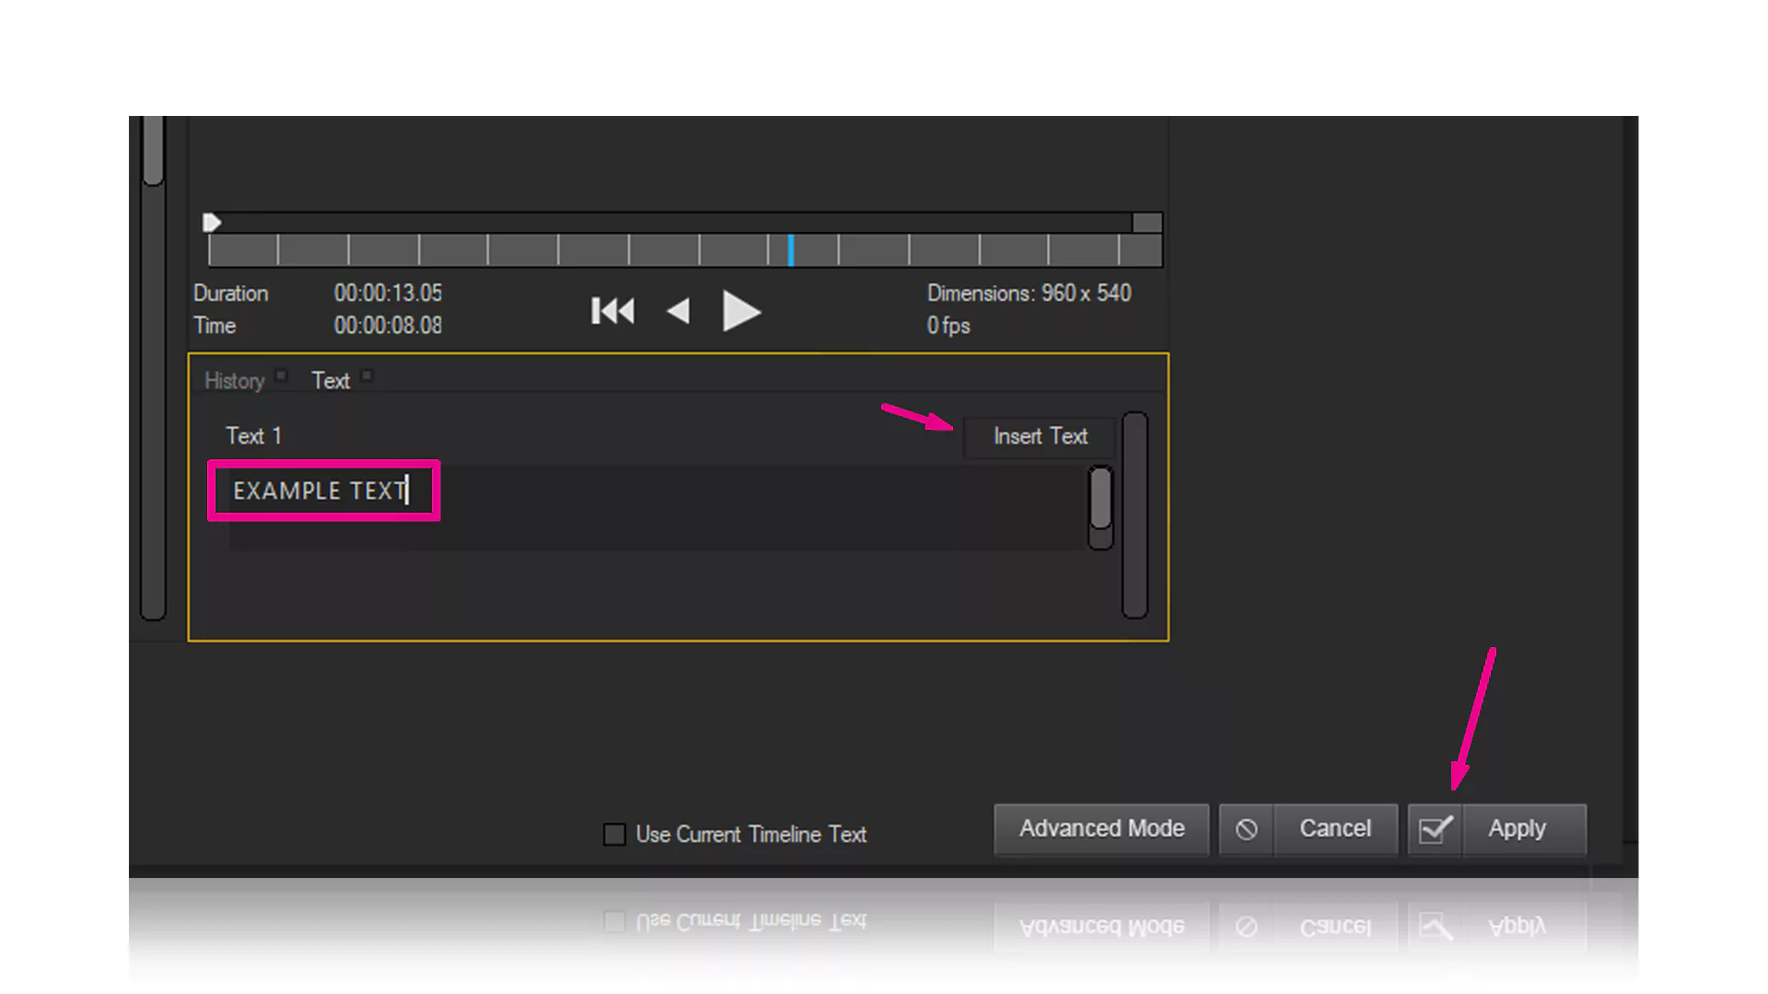Click the Insert Text button

[x=1040, y=436]
